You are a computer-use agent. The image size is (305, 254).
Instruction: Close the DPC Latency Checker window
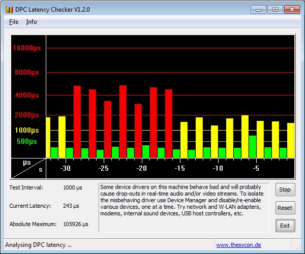click(292, 9)
